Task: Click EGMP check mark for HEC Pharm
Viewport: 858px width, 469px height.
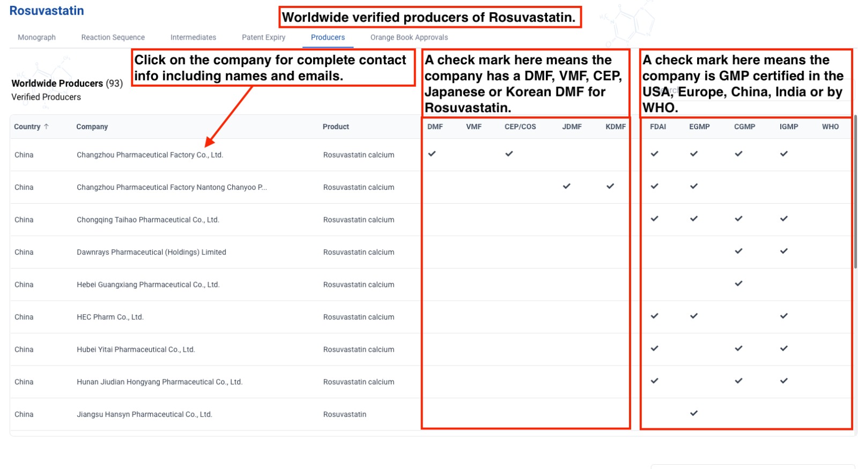Action: pyautogui.click(x=694, y=316)
